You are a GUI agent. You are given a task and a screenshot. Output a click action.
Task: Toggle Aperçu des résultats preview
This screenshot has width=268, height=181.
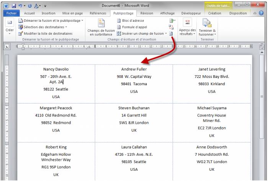188,27
